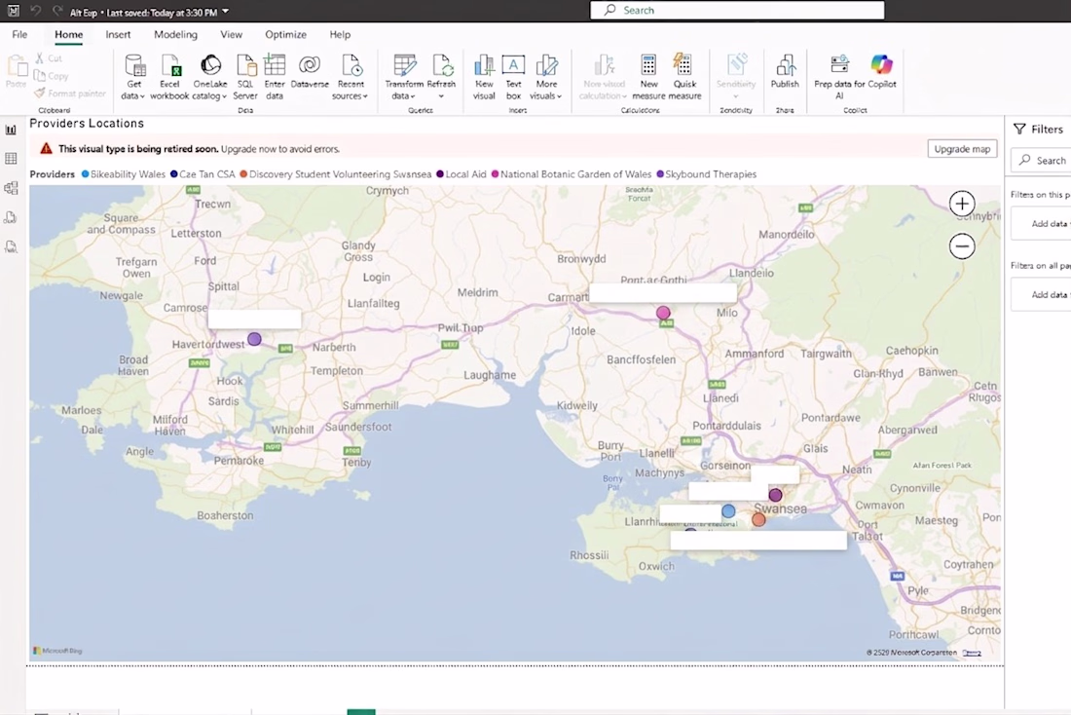Select Local Aid legend swatch

coord(440,174)
